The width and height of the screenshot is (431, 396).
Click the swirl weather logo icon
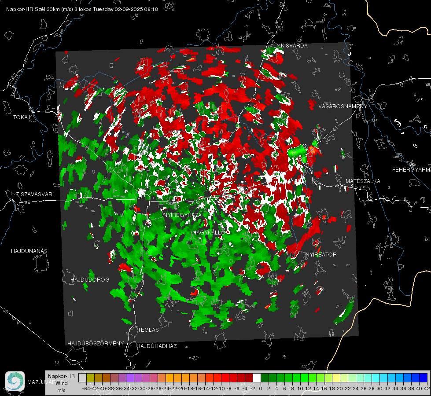(15, 381)
